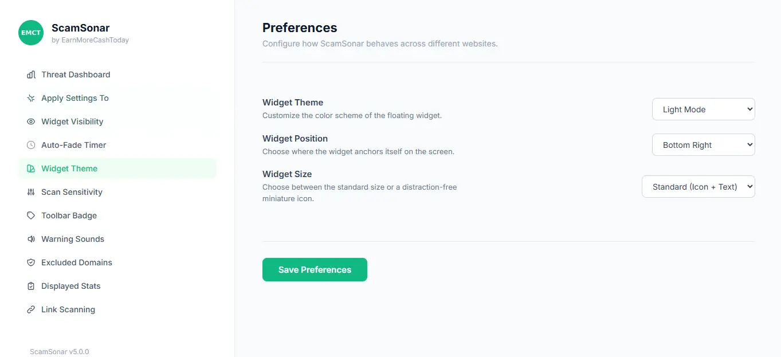
Task: Select the Widget Theme sidebar item
Action: tap(69, 168)
